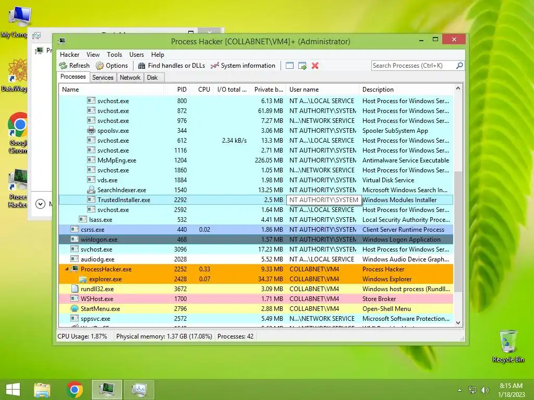Select svchost.exe with PID 3096
Viewport: 534px width, 400px height.
pyautogui.click(x=256, y=249)
